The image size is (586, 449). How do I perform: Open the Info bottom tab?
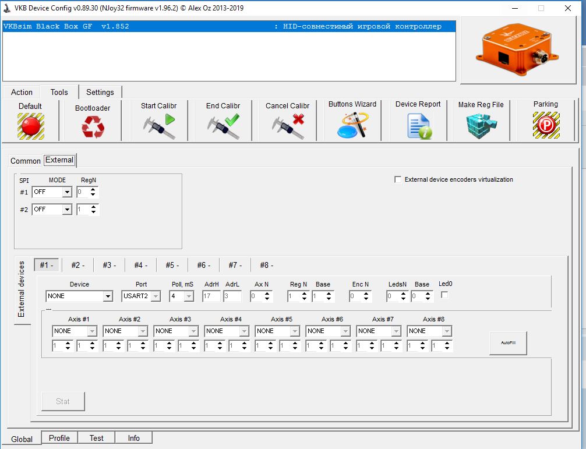pyautogui.click(x=134, y=438)
